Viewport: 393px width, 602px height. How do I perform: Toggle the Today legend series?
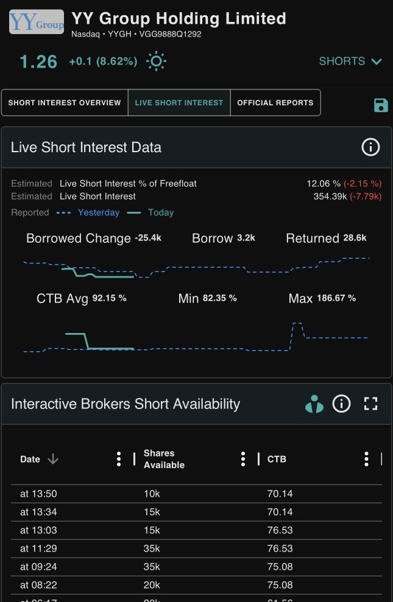tap(150, 212)
